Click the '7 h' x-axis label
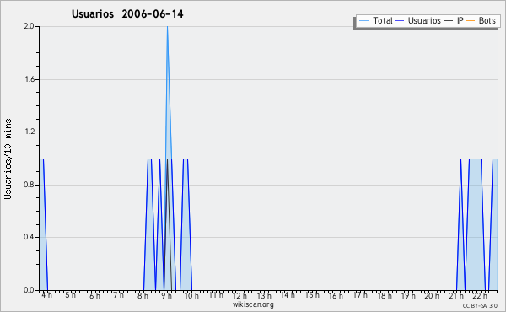506x312 pixels. point(118,295)
